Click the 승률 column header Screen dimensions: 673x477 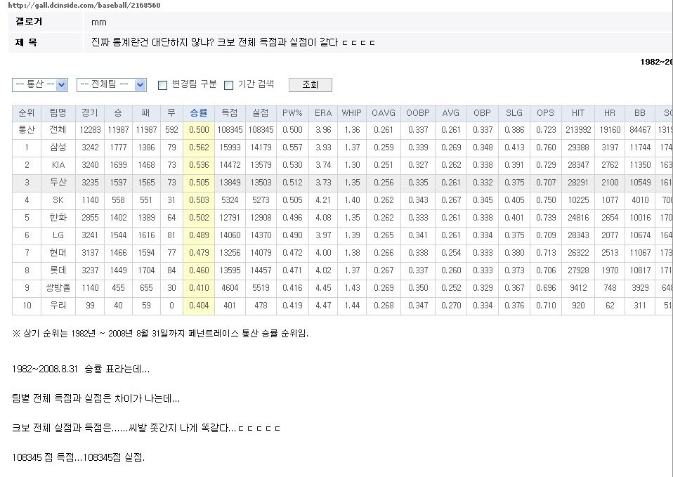click(200, 113)
